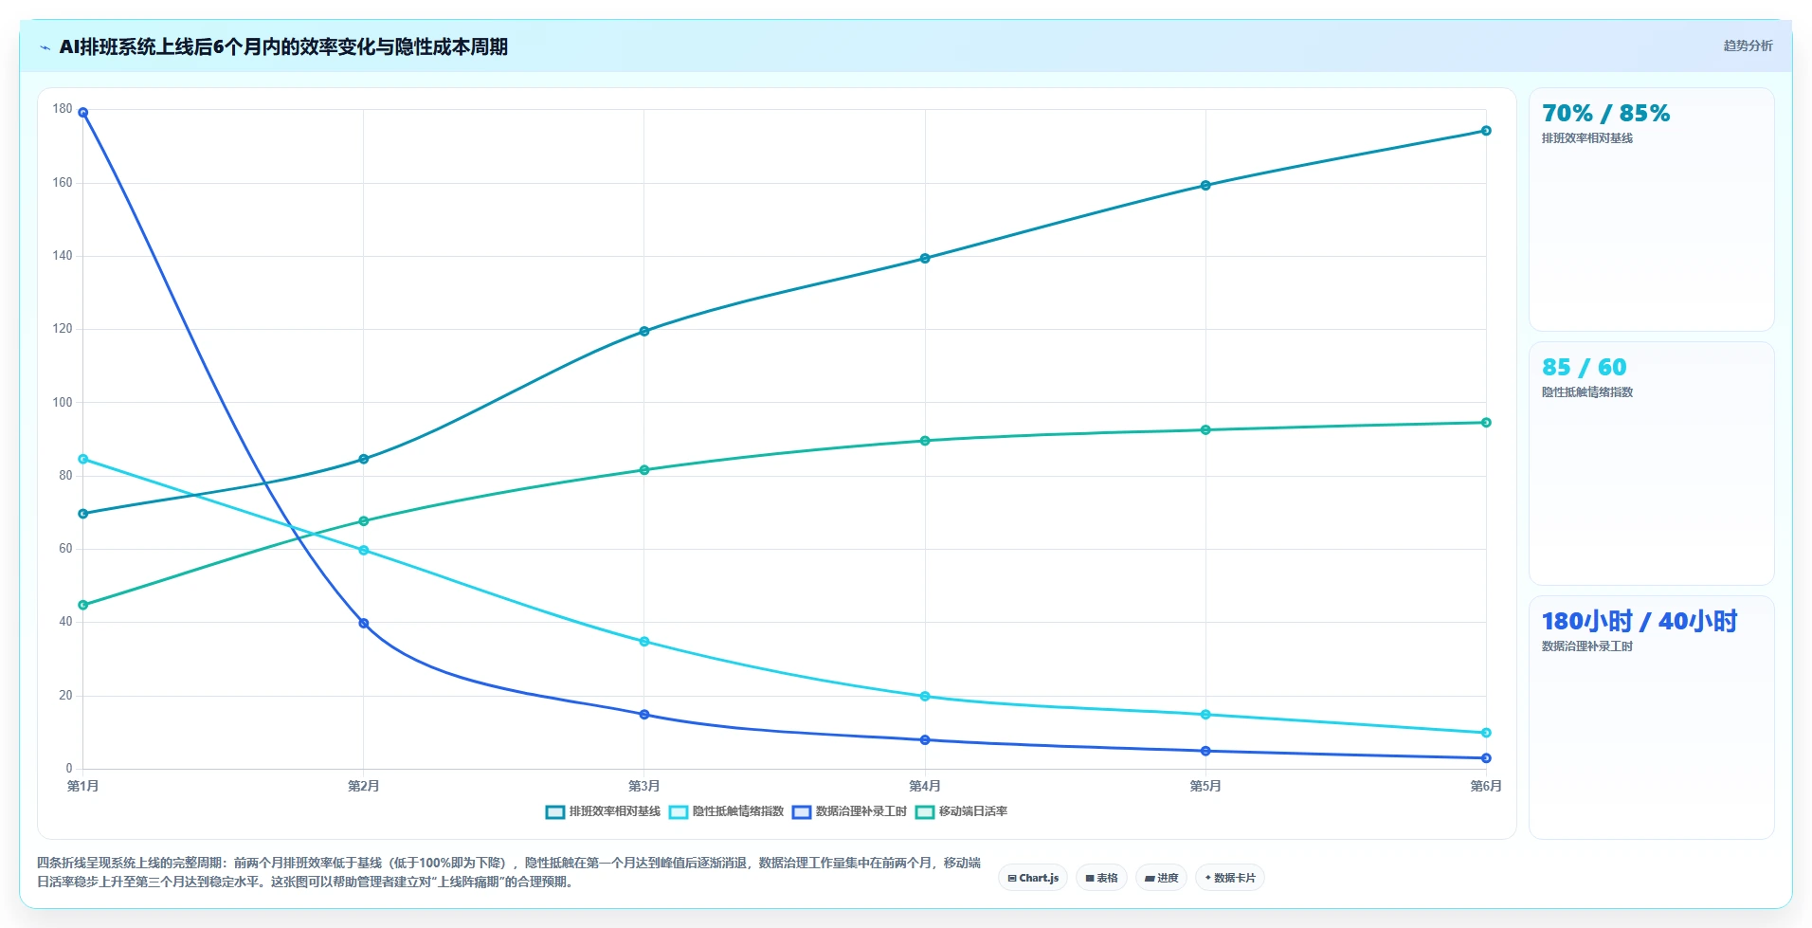The width and height of the screenshot is (1812, 928).
Task: Click the 第1月 x-axis label
Action: (x=83, y=786)
